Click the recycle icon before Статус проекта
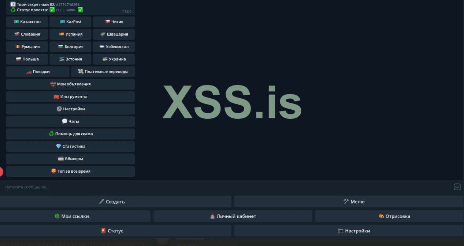 13,10
